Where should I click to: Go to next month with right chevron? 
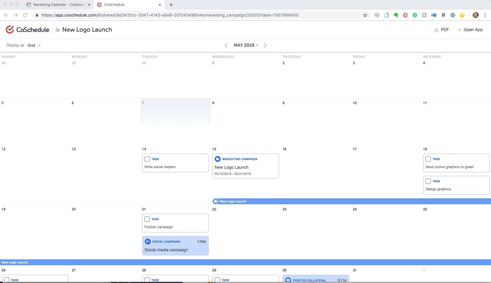point(265,45)
